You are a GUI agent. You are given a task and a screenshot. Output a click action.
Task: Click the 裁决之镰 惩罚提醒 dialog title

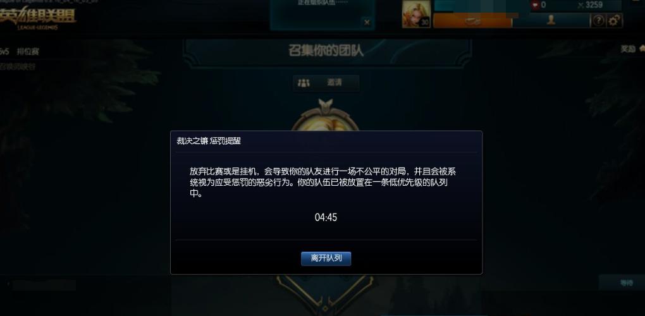tap(209, 141)
